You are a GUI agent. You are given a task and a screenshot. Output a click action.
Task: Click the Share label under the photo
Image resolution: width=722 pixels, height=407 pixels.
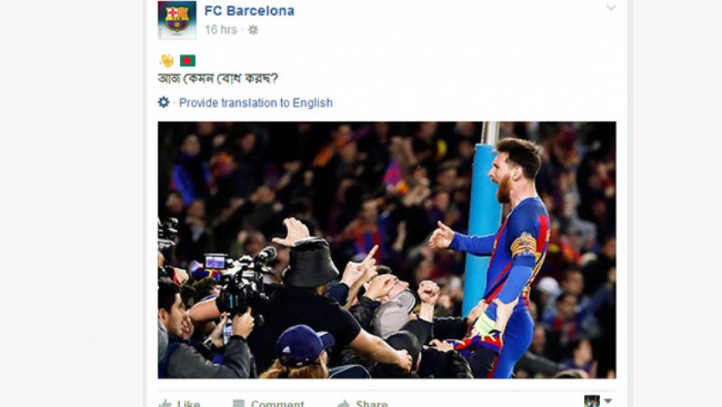click(x=371, y=404)
